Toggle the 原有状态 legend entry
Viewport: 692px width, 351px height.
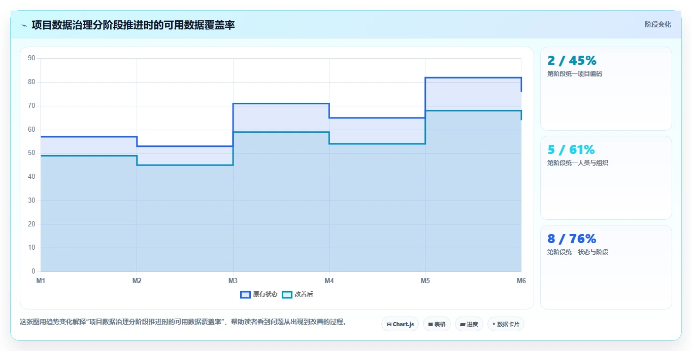tap(259, 294)
